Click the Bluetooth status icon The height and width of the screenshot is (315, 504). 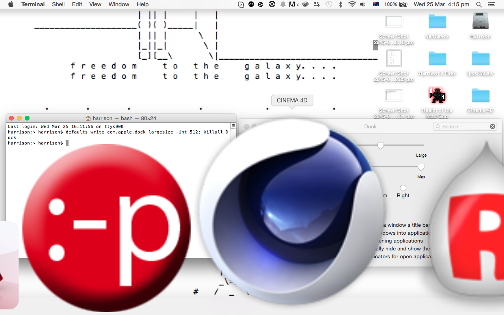[x=340, y=4]
